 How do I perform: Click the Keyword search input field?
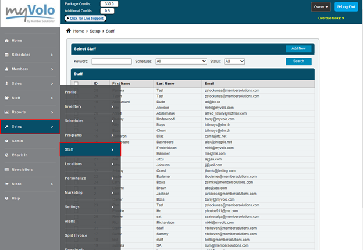[x=111, y=61]
